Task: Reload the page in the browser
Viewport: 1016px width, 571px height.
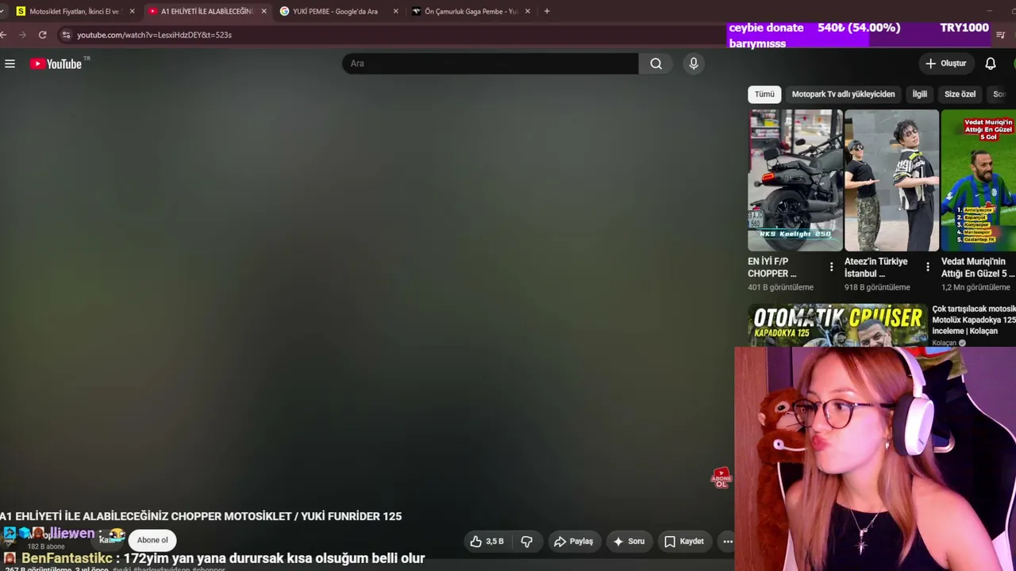Action: tap(42, 35)
